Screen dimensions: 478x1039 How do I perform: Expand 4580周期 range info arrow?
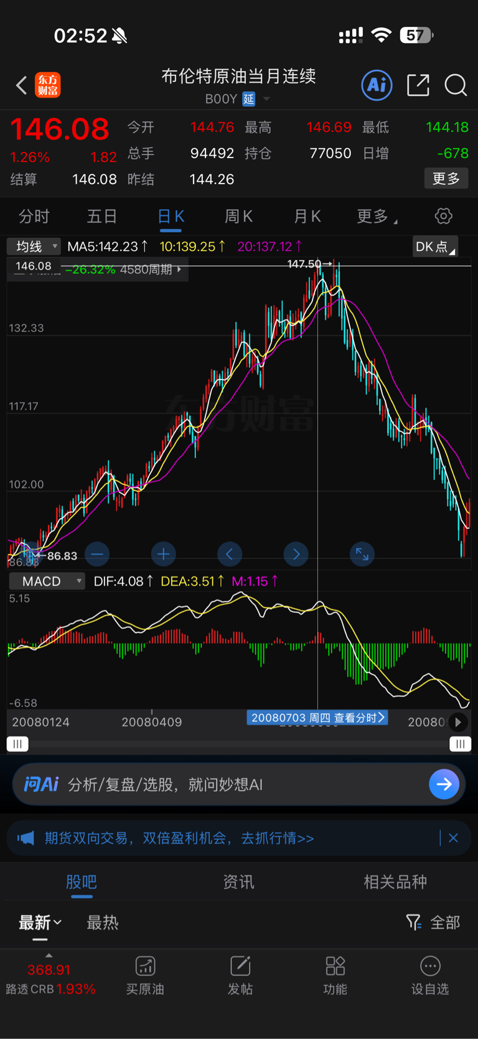[179, 270]
